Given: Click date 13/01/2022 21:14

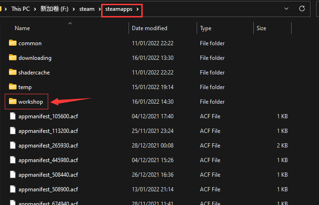Looking at the screenshot, I should (153, 189).
